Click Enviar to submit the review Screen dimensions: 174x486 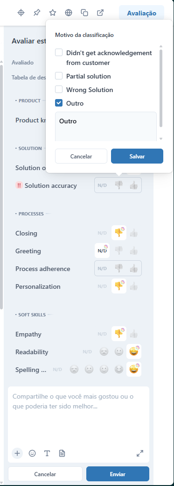(118, 474)
